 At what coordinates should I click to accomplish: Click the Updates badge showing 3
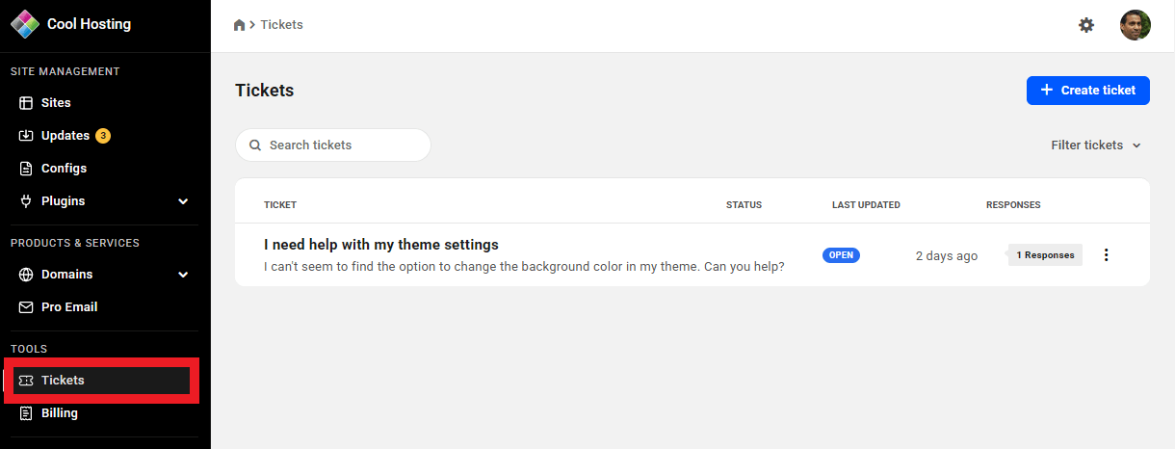[103, 136]
